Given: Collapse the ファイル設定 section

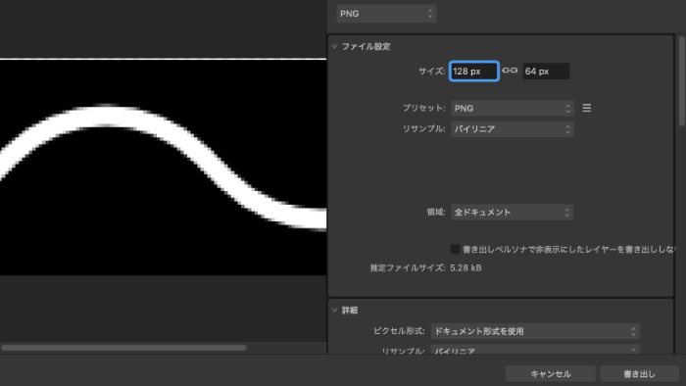Looking at the screenshot, I should click(335, 46).
